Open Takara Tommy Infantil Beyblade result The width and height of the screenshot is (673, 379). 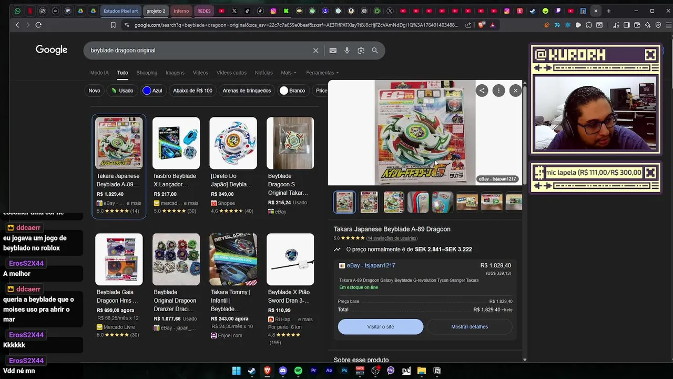point(233,286)
